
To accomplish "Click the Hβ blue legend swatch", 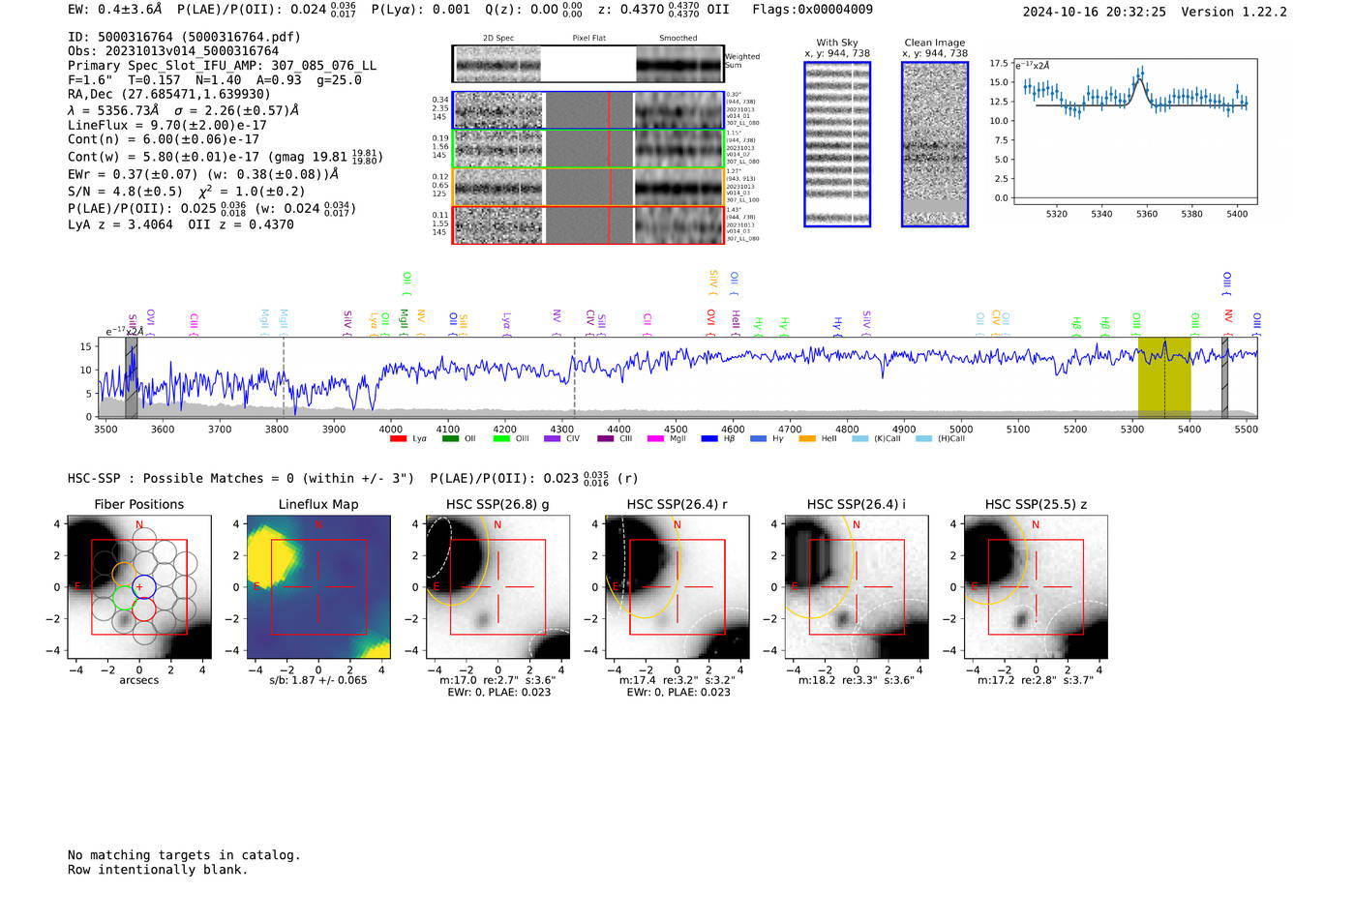I will (709, 438).
